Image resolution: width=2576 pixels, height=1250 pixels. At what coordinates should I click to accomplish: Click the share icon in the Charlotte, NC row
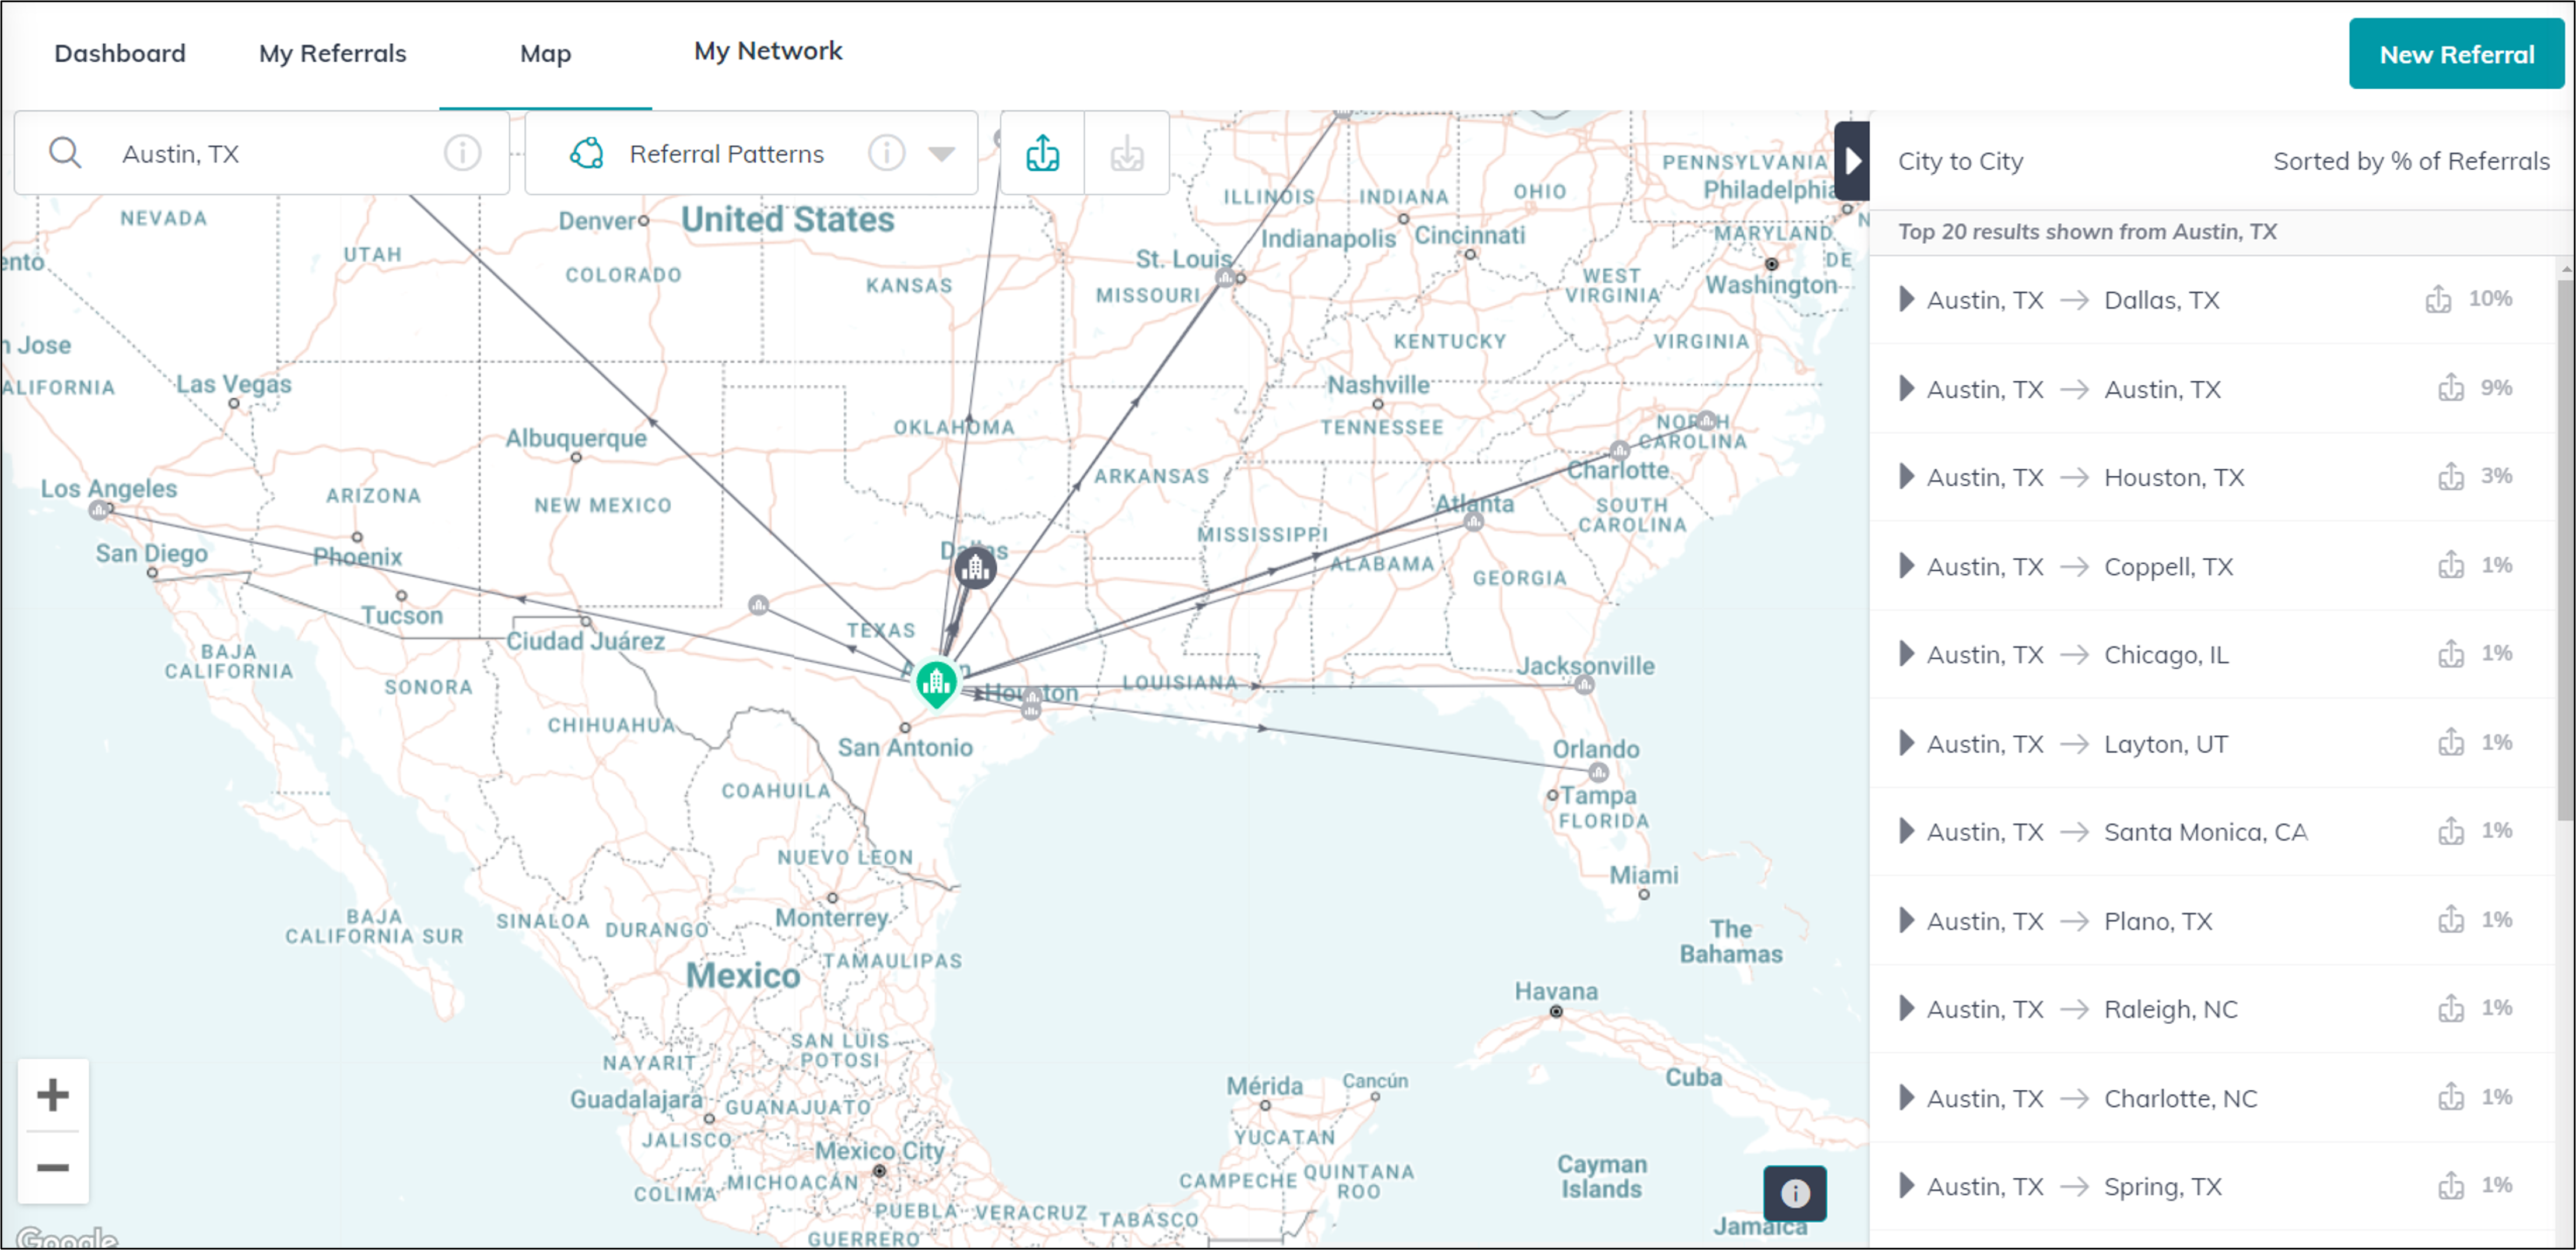2451,1097
